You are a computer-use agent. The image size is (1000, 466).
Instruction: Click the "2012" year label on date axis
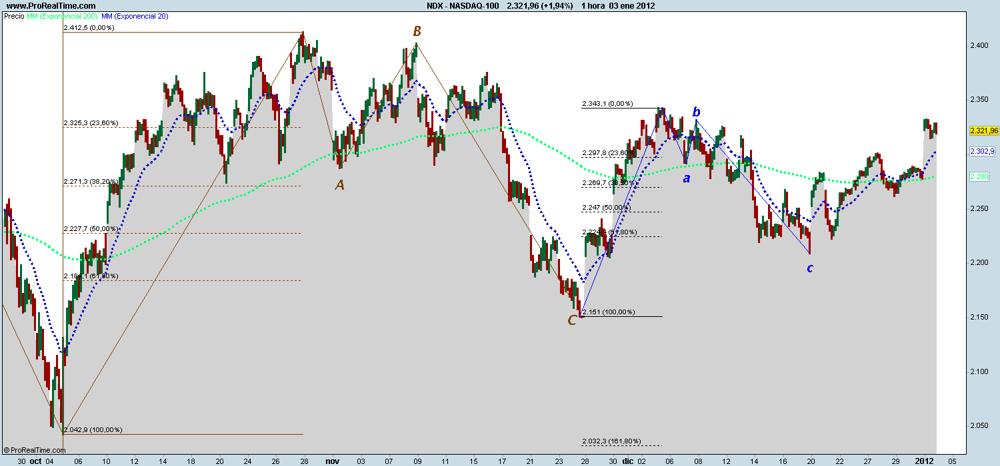[924, 461]
